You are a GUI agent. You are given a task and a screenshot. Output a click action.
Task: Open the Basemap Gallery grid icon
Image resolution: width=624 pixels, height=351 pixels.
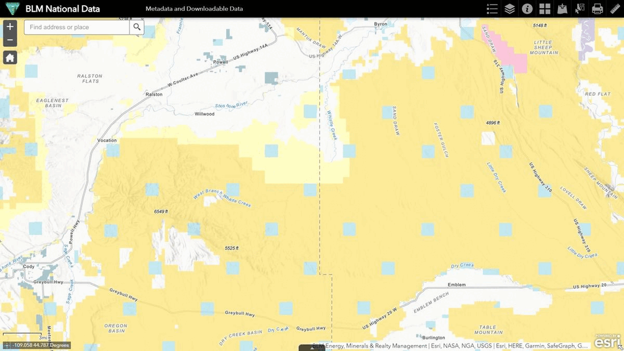click(544, 9)
